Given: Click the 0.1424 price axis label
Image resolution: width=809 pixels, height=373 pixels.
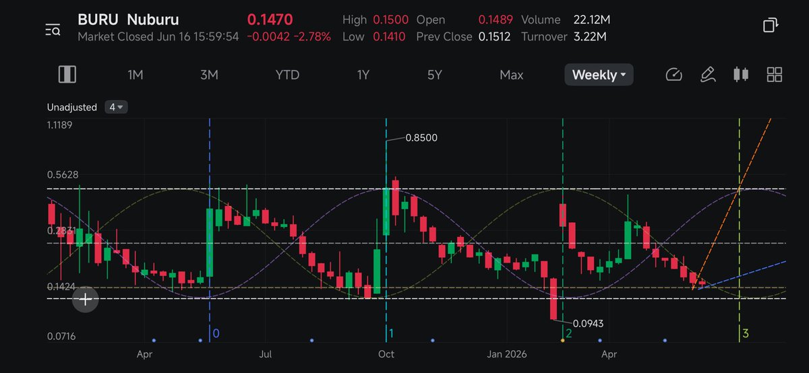Looking at the screenshot, I should click(x=61, y=286).
